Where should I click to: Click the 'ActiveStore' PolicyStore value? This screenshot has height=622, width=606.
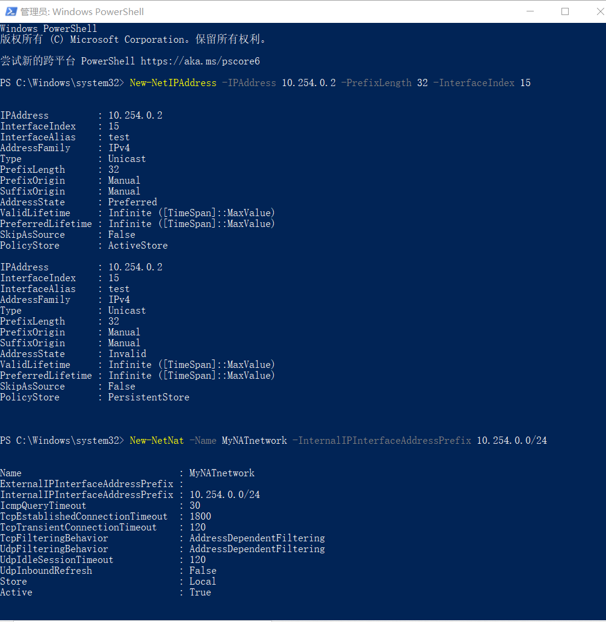point(138,245)
